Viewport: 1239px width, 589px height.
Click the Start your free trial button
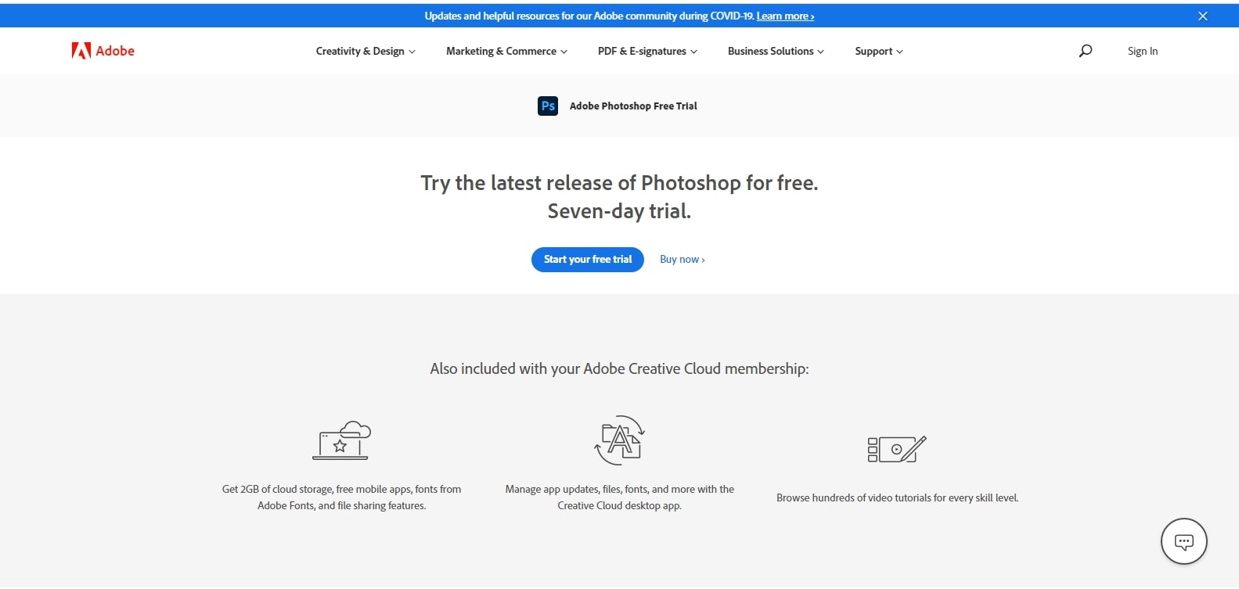588,260
